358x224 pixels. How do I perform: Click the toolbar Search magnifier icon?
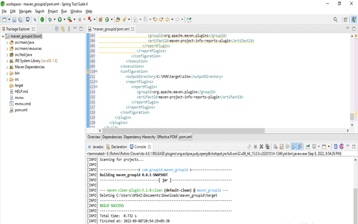click(x=336, y=20)
